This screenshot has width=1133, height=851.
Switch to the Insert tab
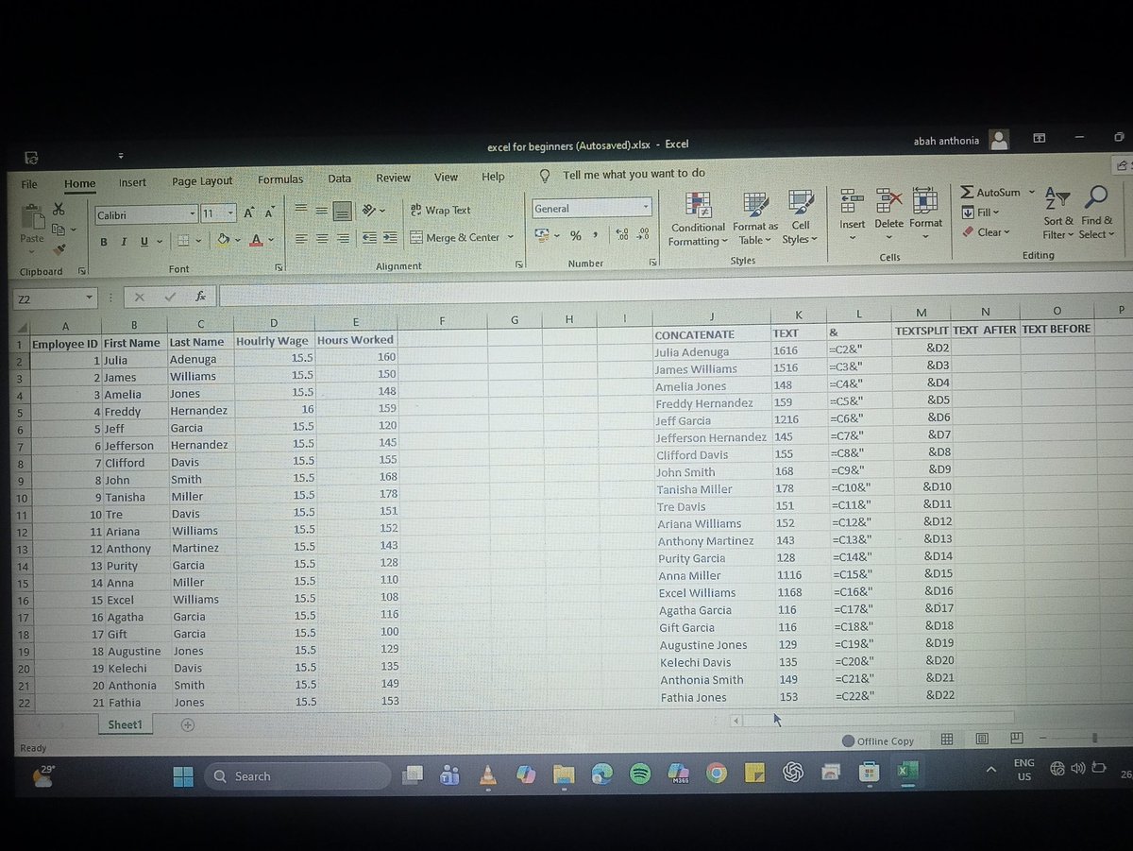click(132, 182)
